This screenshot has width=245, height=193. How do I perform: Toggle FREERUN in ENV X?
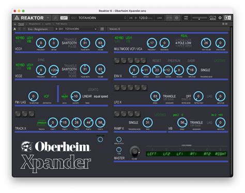click(x=174, y=61)
